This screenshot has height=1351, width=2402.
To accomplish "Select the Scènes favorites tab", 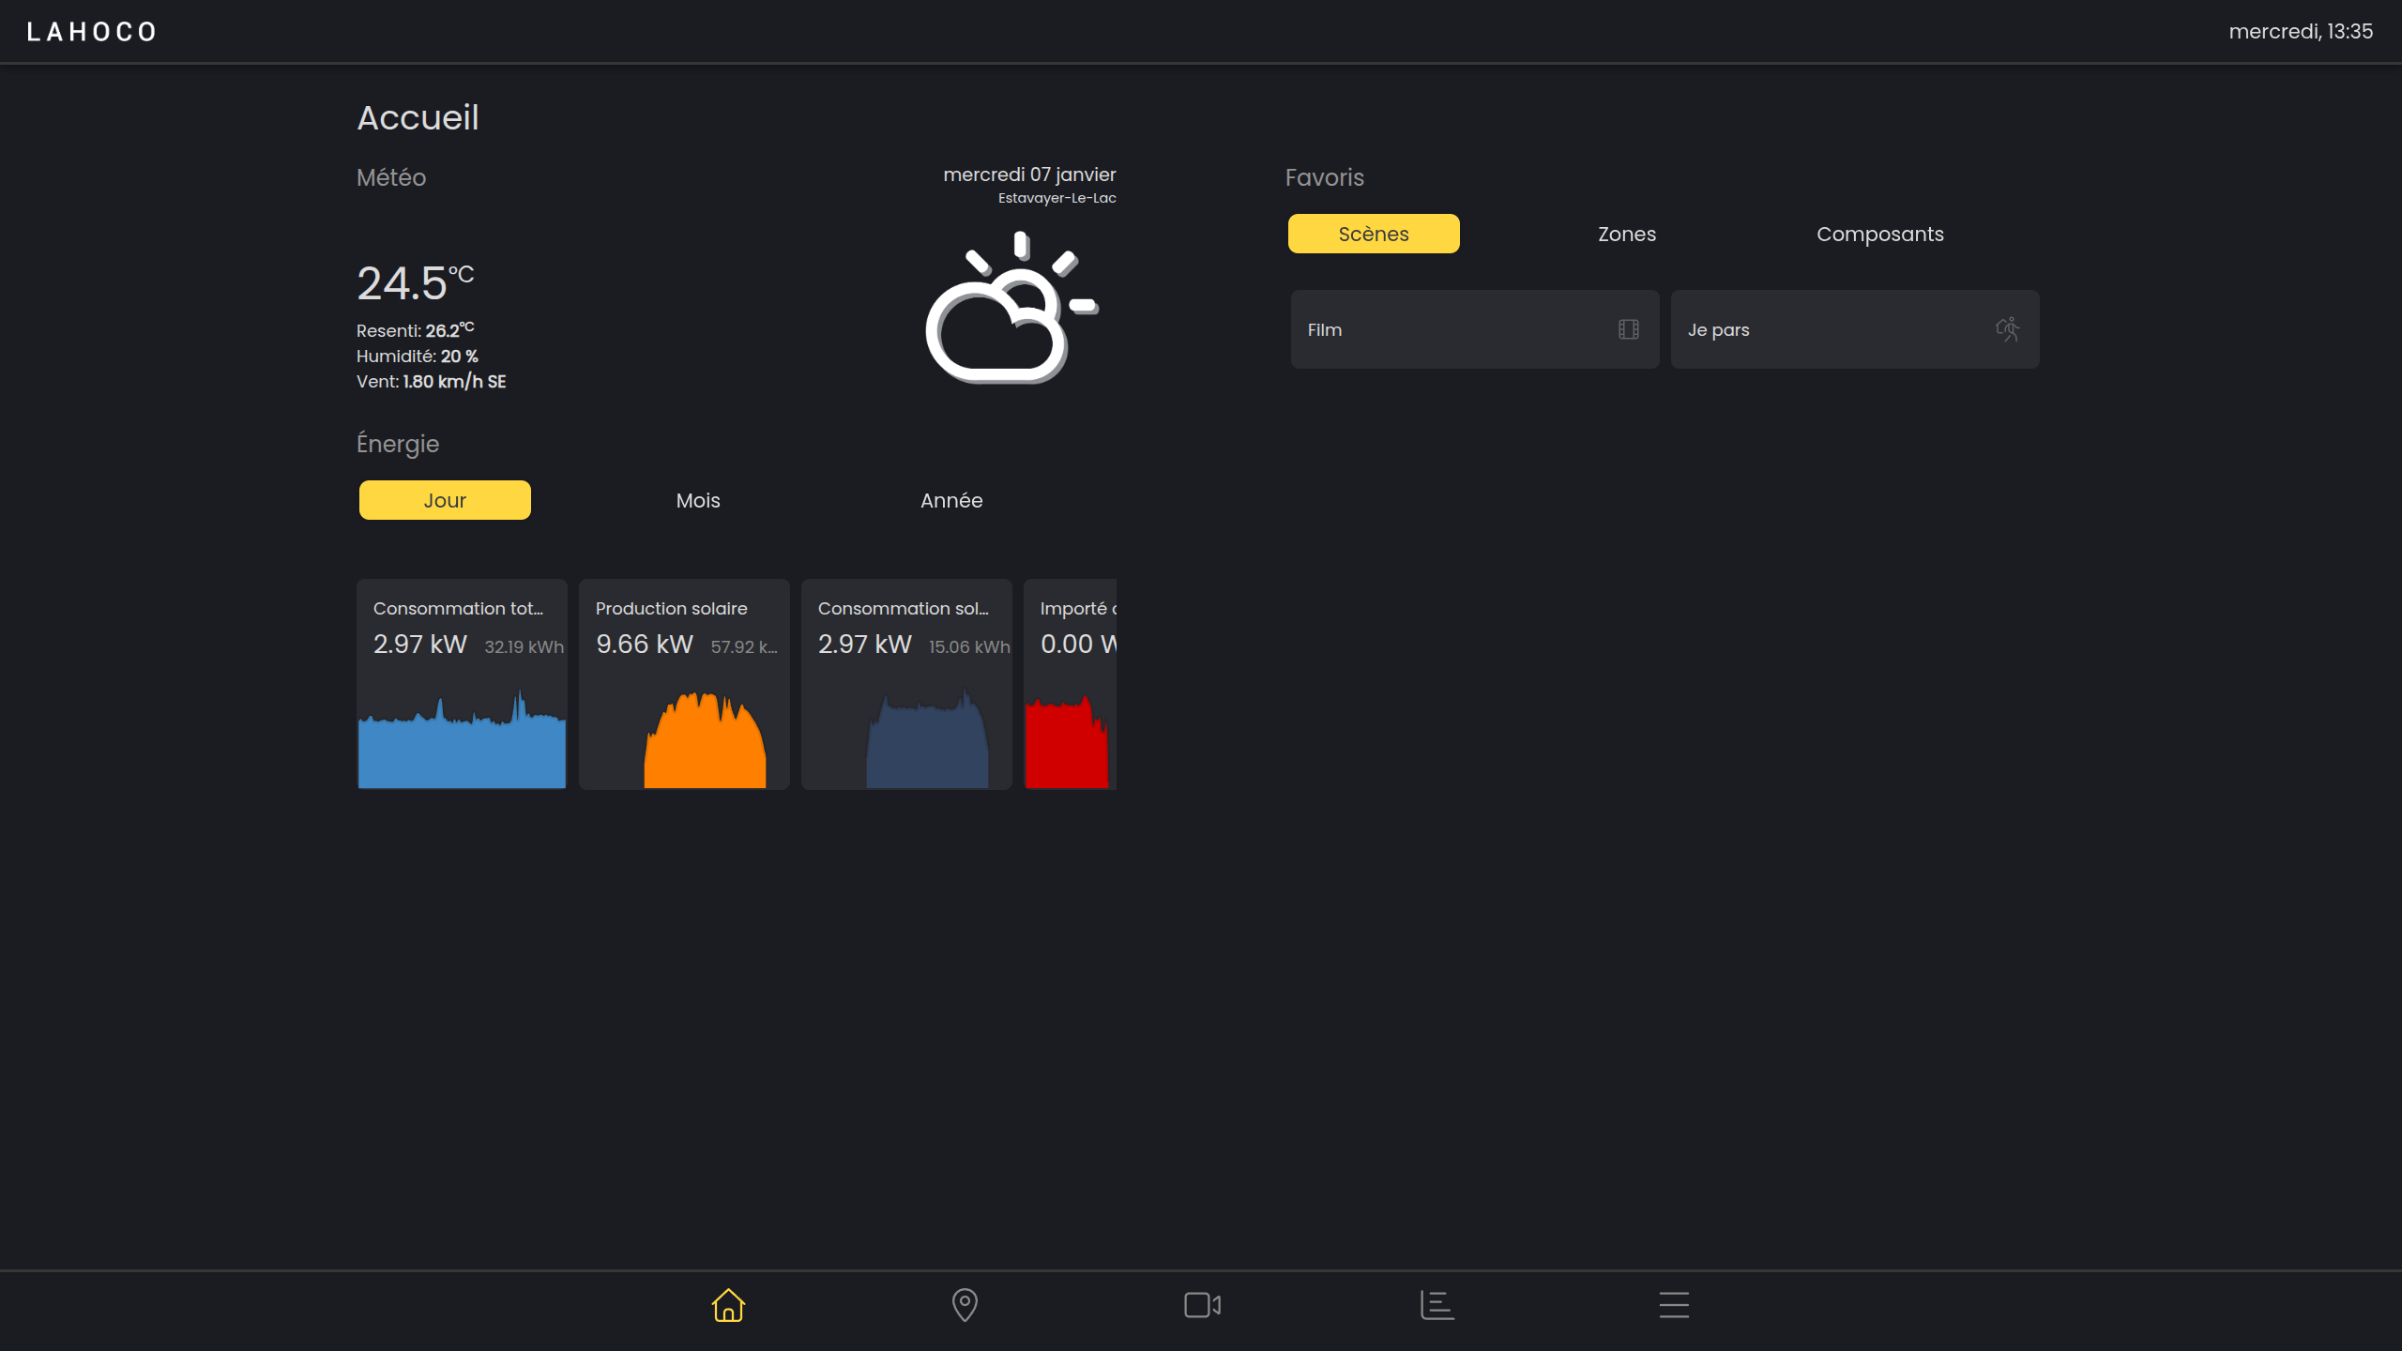I will point(1374,234).
